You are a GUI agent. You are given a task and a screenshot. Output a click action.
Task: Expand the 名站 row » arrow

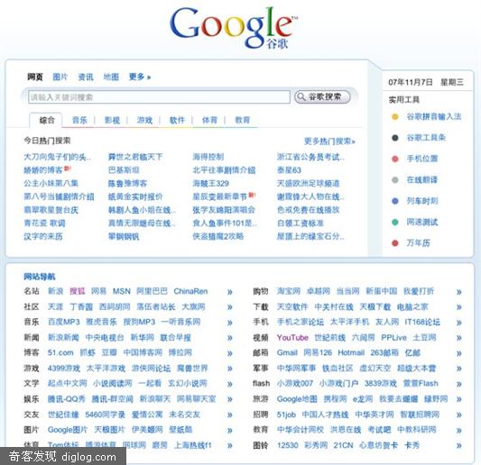230,292
